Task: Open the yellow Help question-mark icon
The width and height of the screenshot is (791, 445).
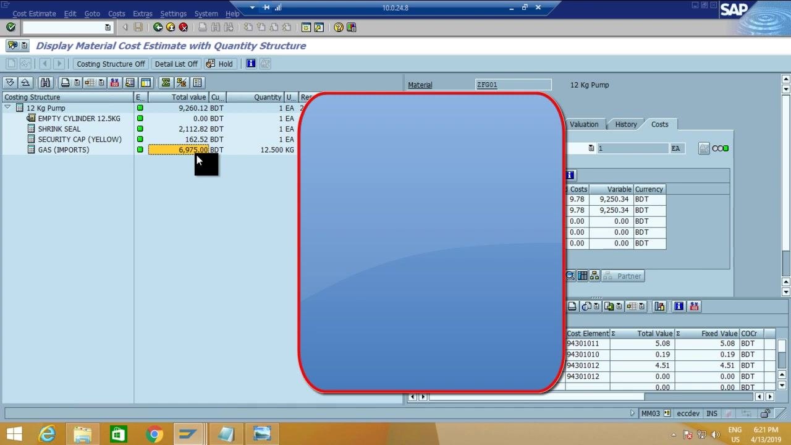Action: pyautogui.click(x=339, y=27)
